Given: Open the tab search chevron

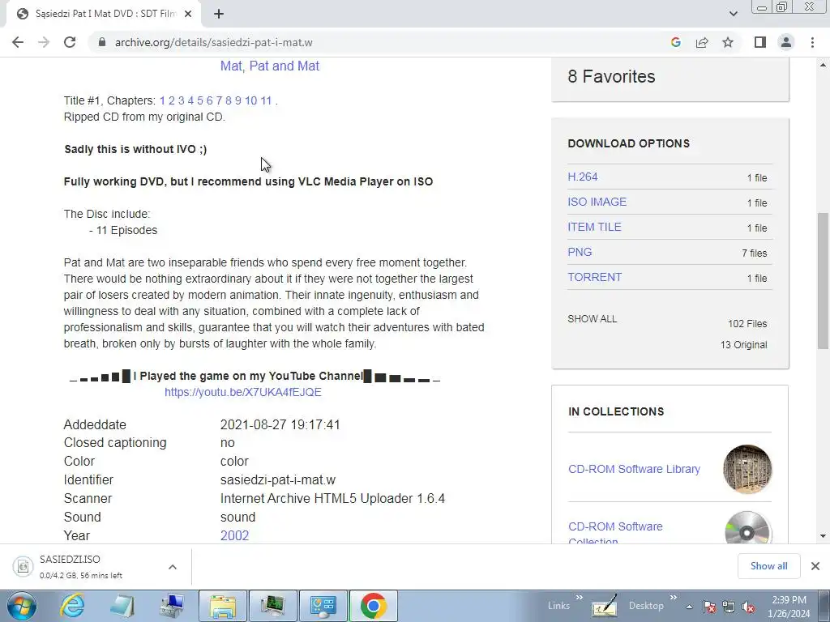Looking at the screenshot, I should click(733, 14).
